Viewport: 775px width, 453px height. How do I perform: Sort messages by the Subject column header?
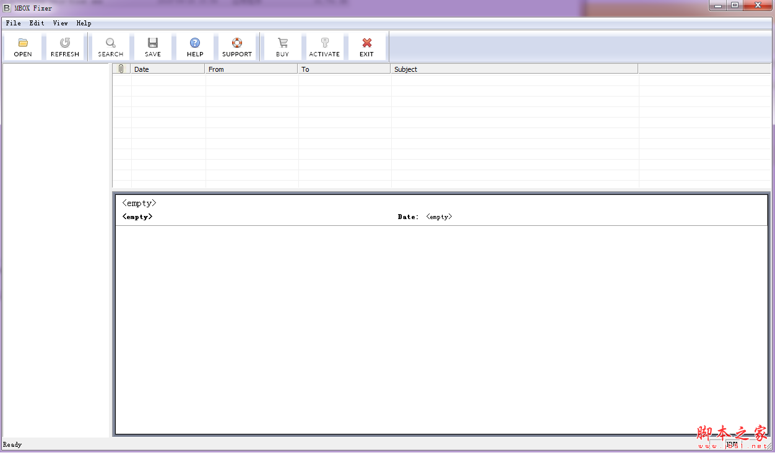tap(514, 69)
